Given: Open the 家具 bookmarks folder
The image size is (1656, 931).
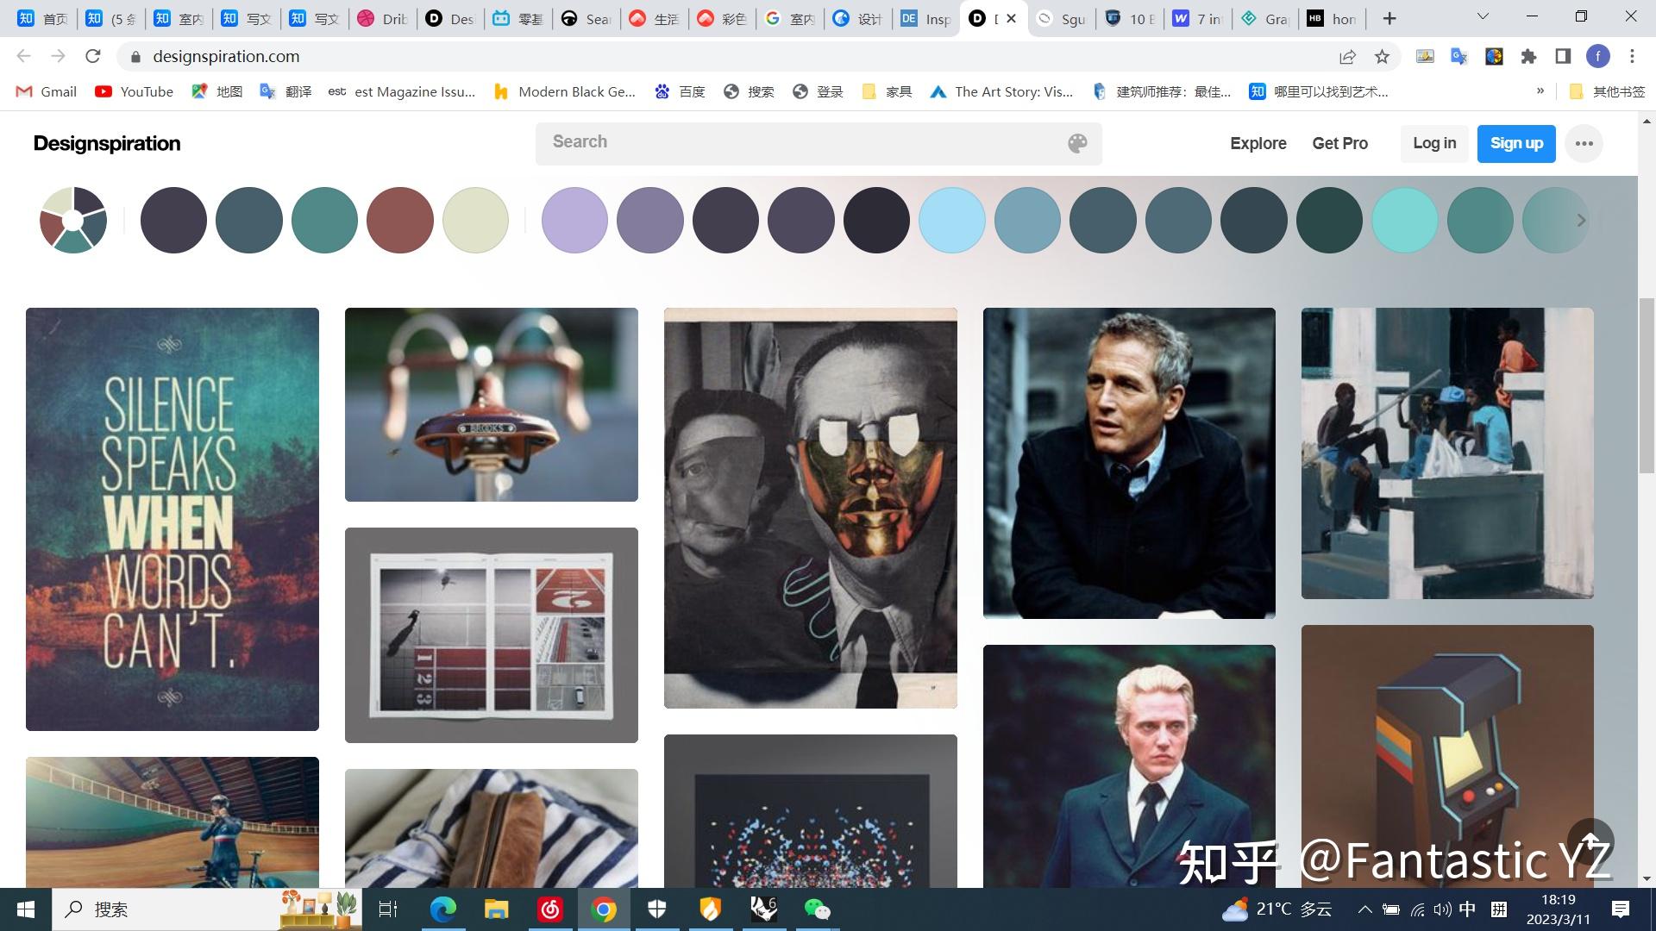Looking at the screenshot, I should pyautogui.click(x=887, y=91).
